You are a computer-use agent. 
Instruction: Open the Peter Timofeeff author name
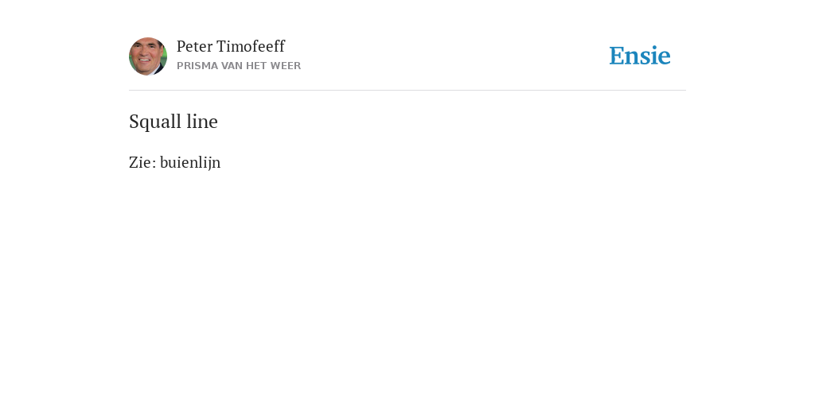click(231, 47)
